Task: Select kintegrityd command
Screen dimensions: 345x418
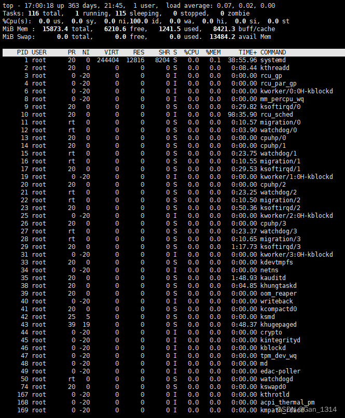Action: (280, 340)
